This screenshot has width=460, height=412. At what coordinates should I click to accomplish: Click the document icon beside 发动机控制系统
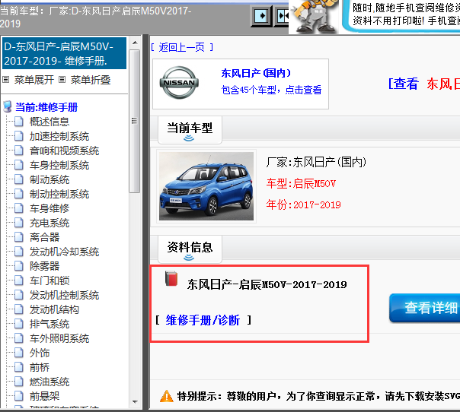[x=19, y=295]
